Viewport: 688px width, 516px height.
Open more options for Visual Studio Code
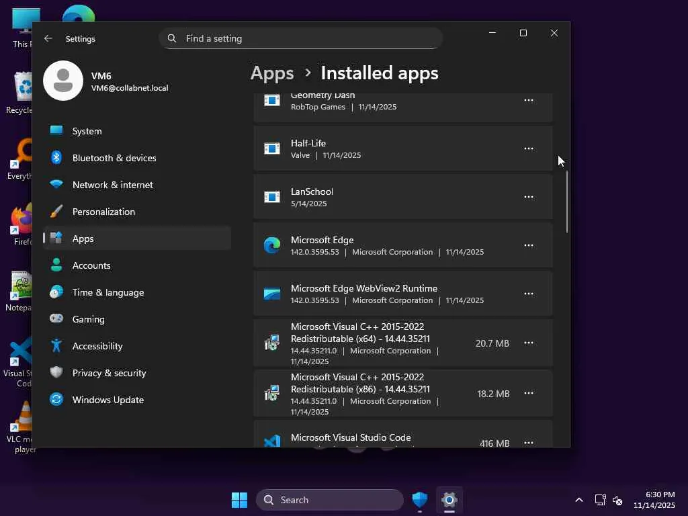(529, 442)
